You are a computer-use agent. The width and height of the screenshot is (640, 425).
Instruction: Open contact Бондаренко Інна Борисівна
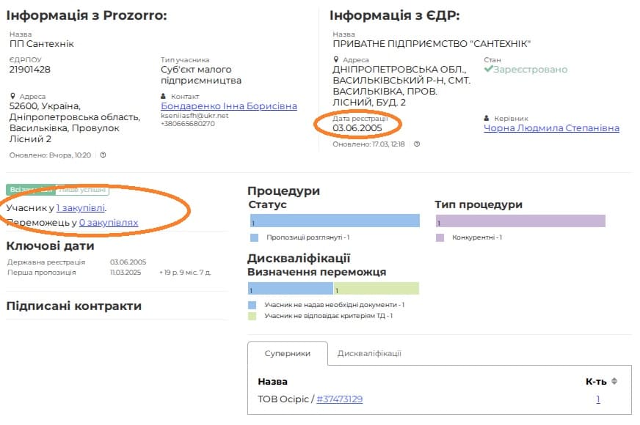coord(229,106)
